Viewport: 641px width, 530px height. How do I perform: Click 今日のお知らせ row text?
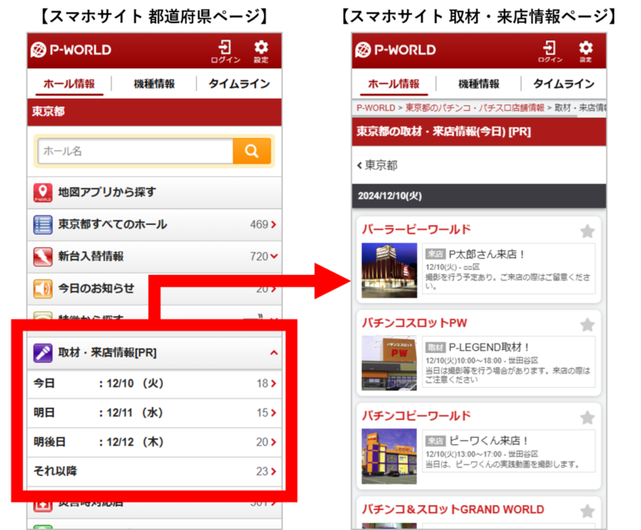coord(96,288)
